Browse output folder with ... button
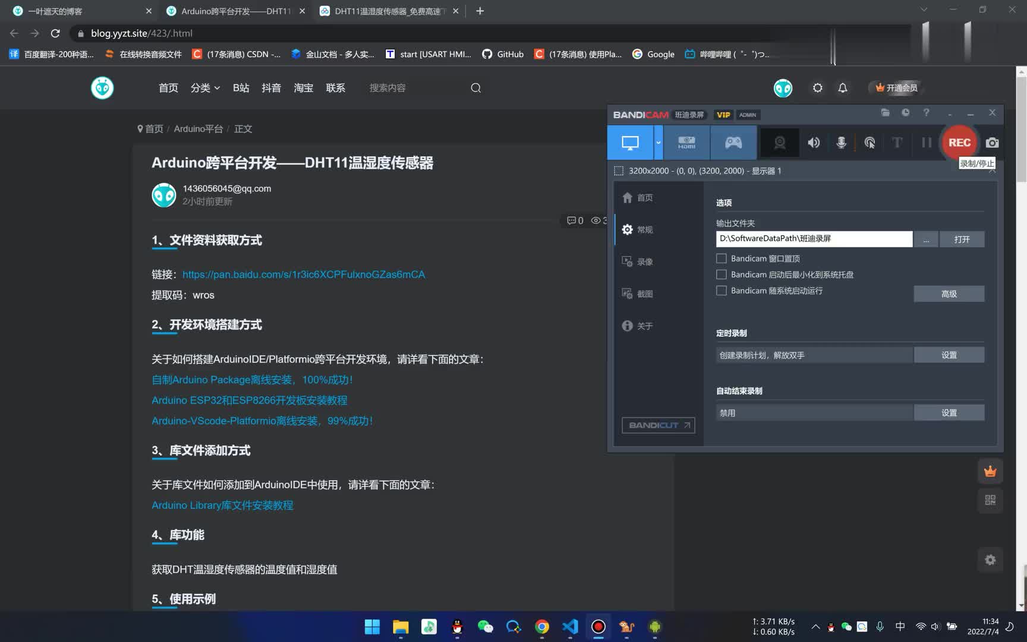This screenshot has width=1027, height=642. [926, 239]
